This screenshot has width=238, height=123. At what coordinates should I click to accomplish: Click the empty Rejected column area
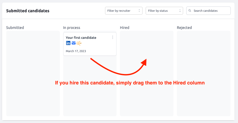(204, 73)
